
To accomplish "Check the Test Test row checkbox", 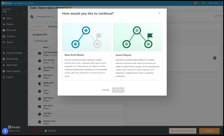I will (x=34, y=115).
